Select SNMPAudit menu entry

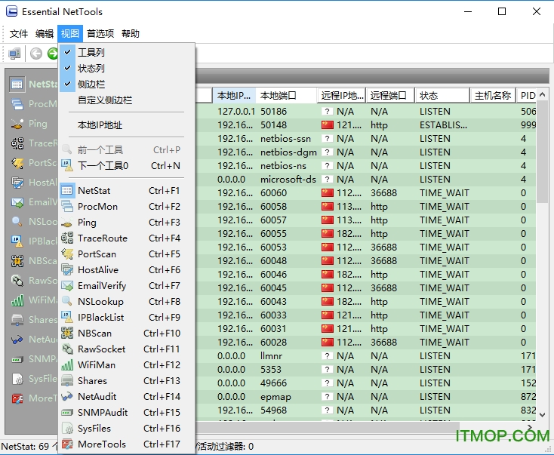[127, 412]
